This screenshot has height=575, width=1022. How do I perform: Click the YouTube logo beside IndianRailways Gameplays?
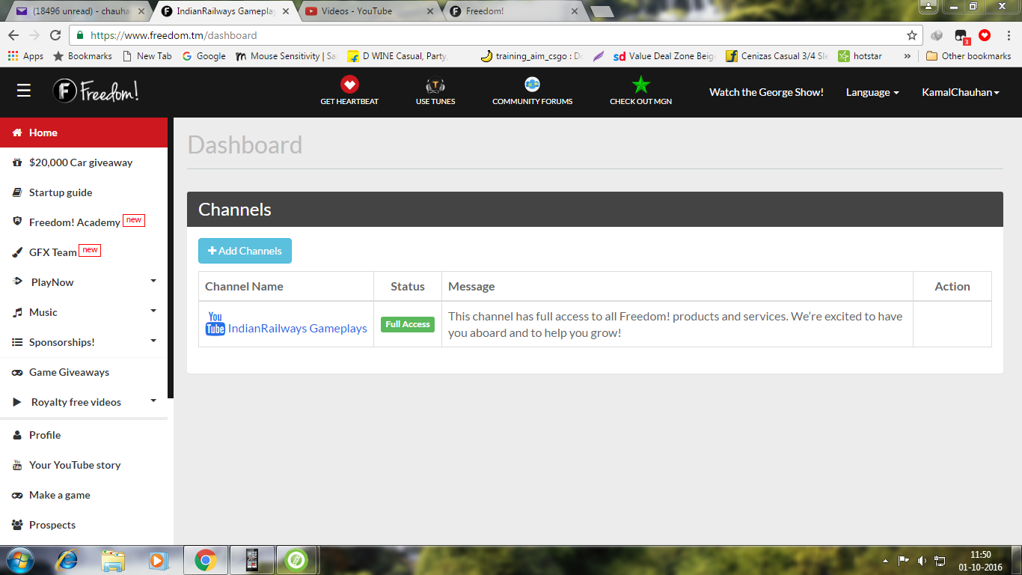(x=215, y=324)
